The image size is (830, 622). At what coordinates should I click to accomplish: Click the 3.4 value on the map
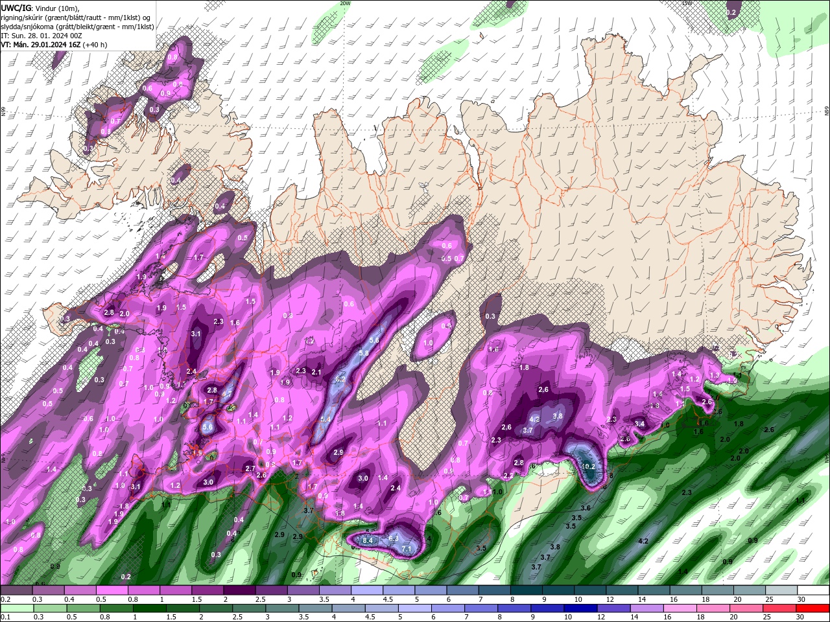pos(640,424)
